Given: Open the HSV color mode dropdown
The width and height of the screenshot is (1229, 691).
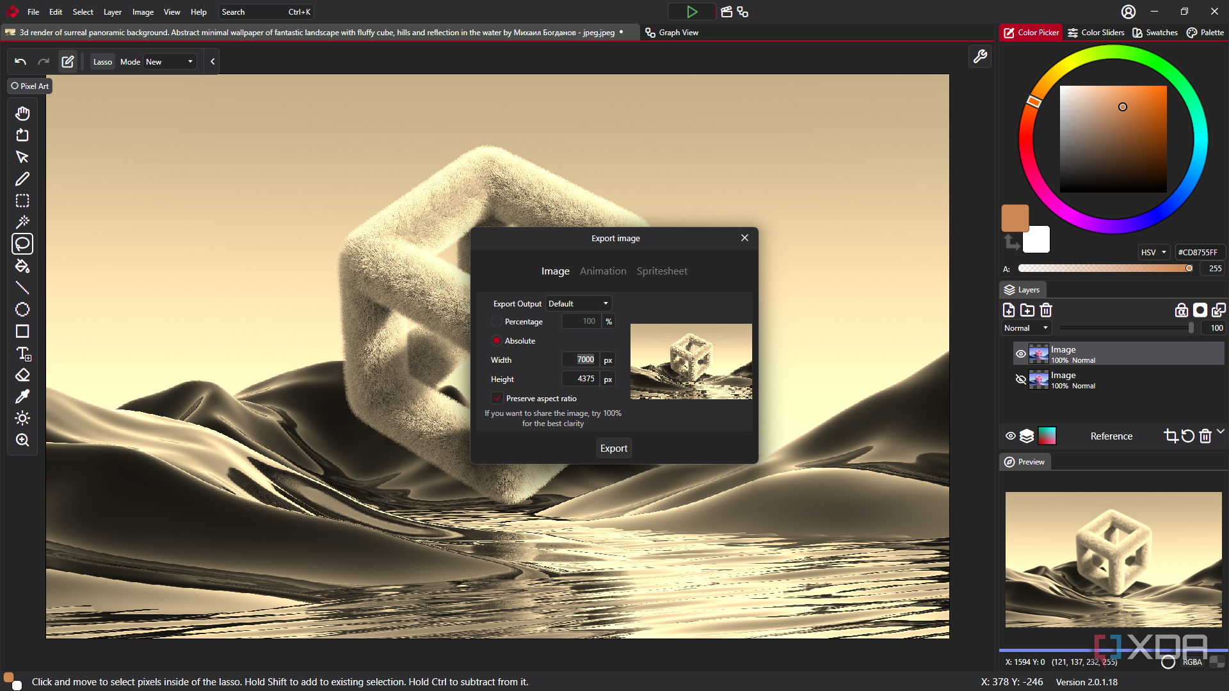Looking at the screenshot, I should click(1153, 252).
